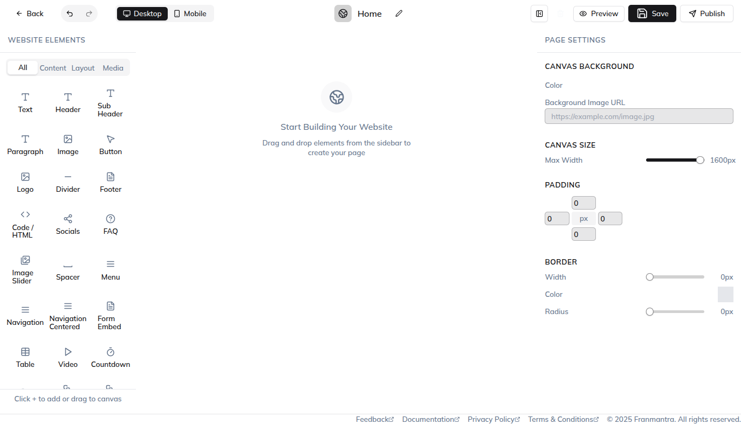Add the Video element

coord(68,358)
